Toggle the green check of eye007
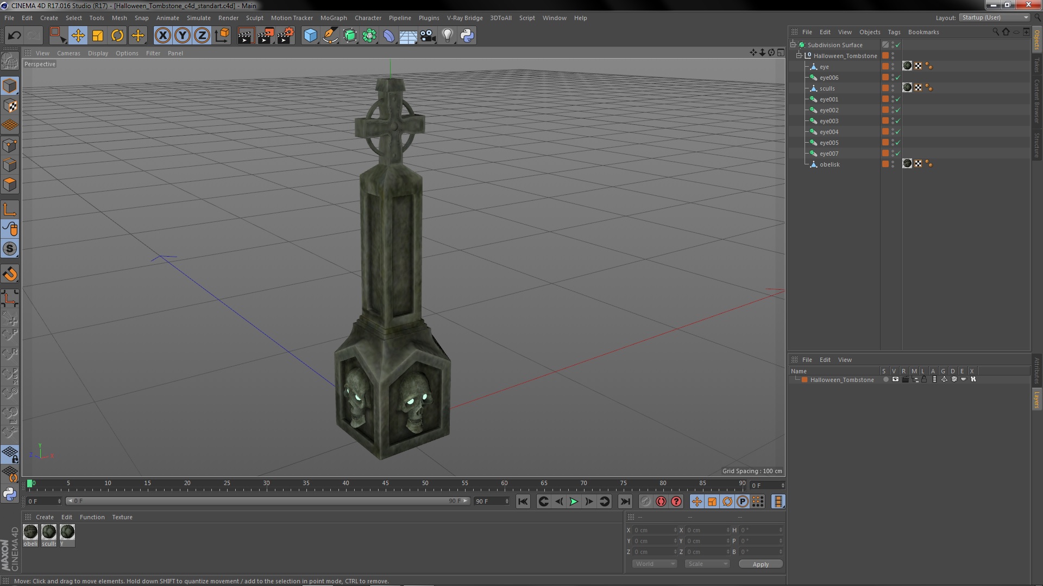The height and width of the screenshot is (586, 1043). pos(898,154)
